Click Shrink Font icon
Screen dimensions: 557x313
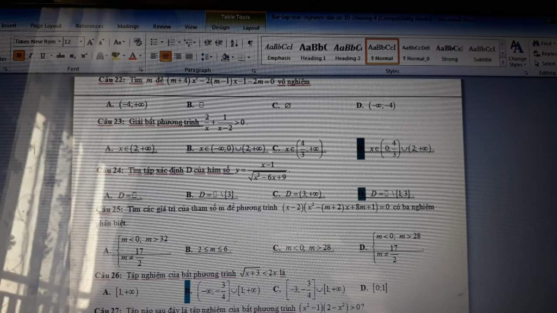[102, 42]
